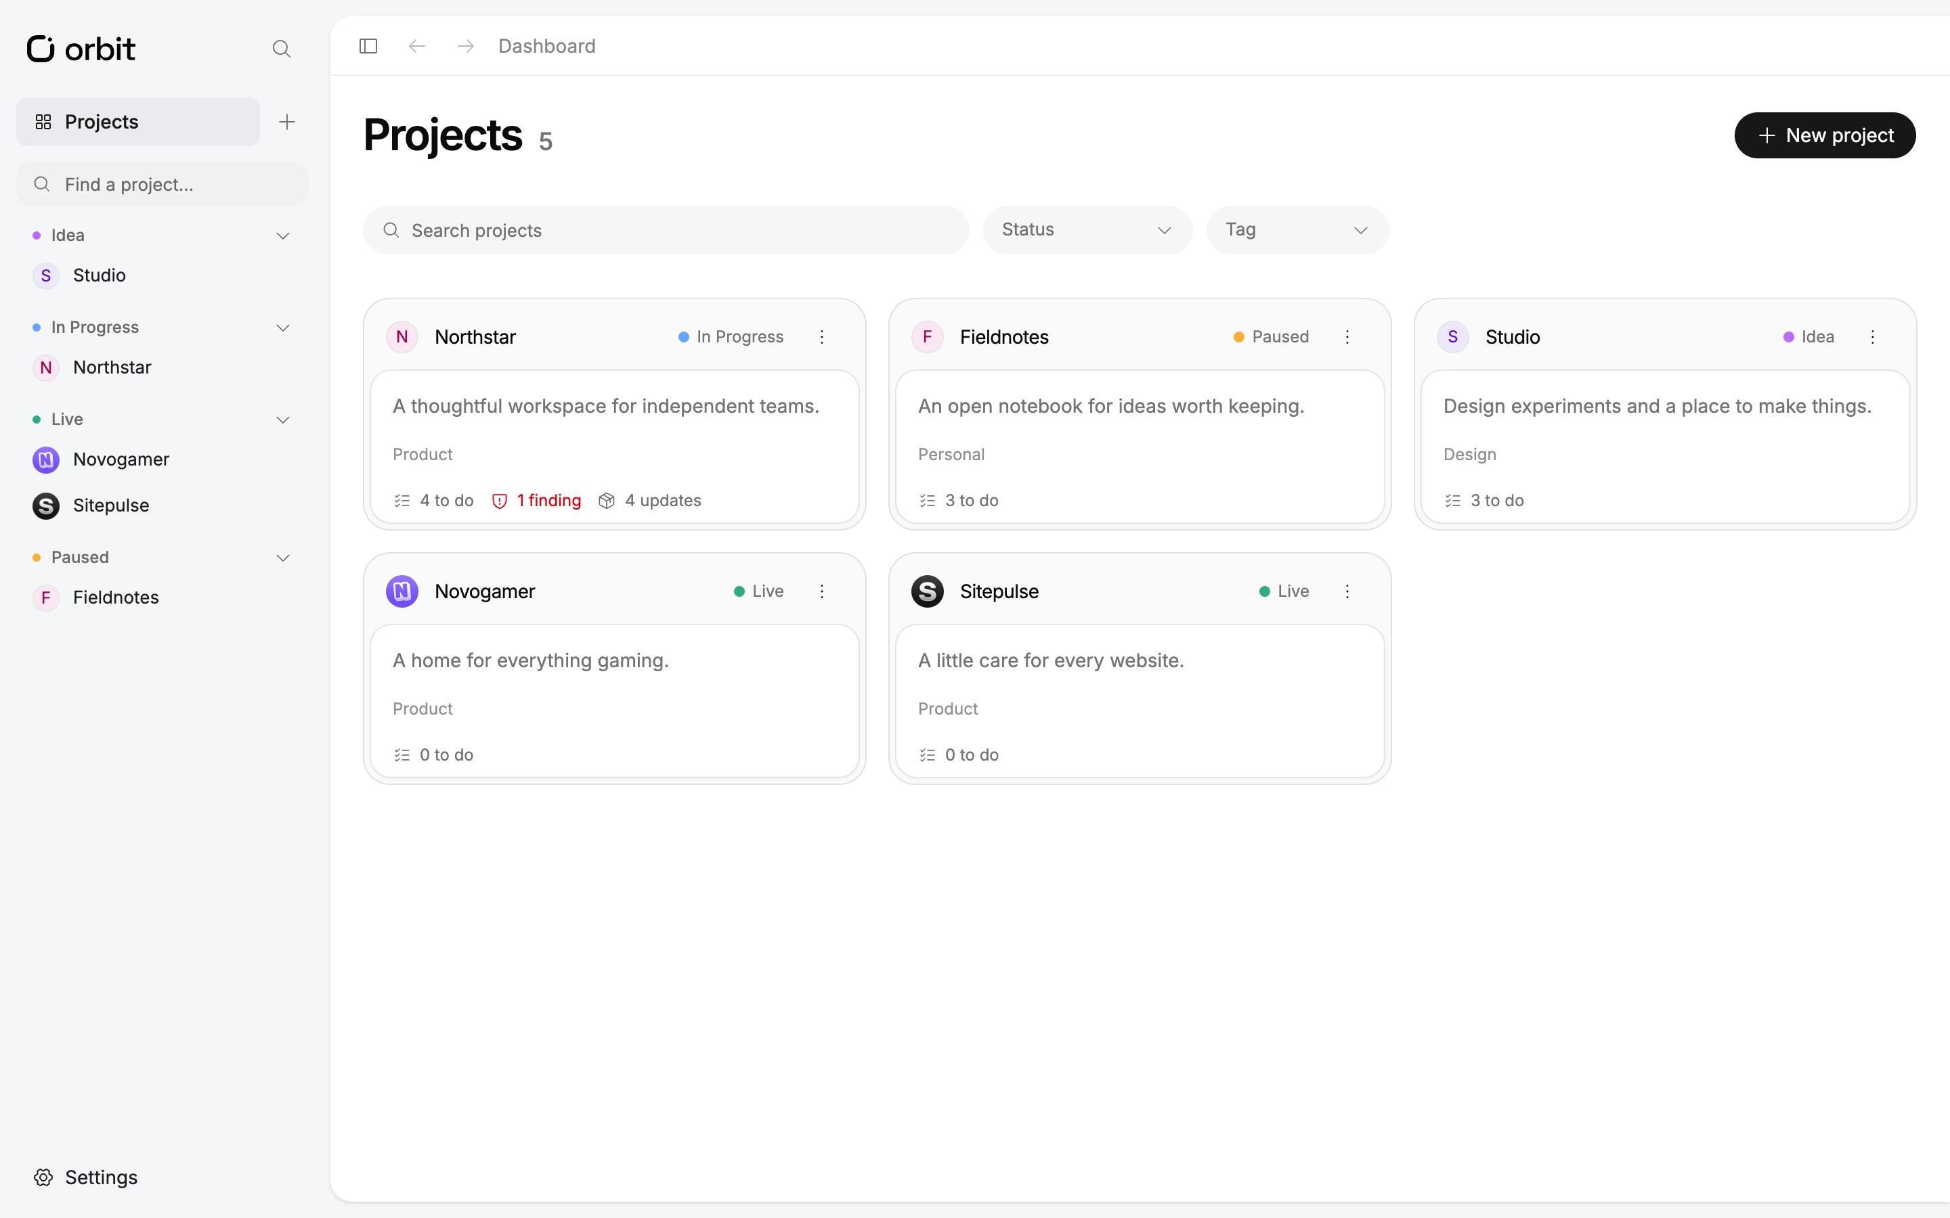Click the Paused status badge on Fieldnotes
Image resolution: width=1950 pixels, height=1218 pixels.
(1271, 337)
